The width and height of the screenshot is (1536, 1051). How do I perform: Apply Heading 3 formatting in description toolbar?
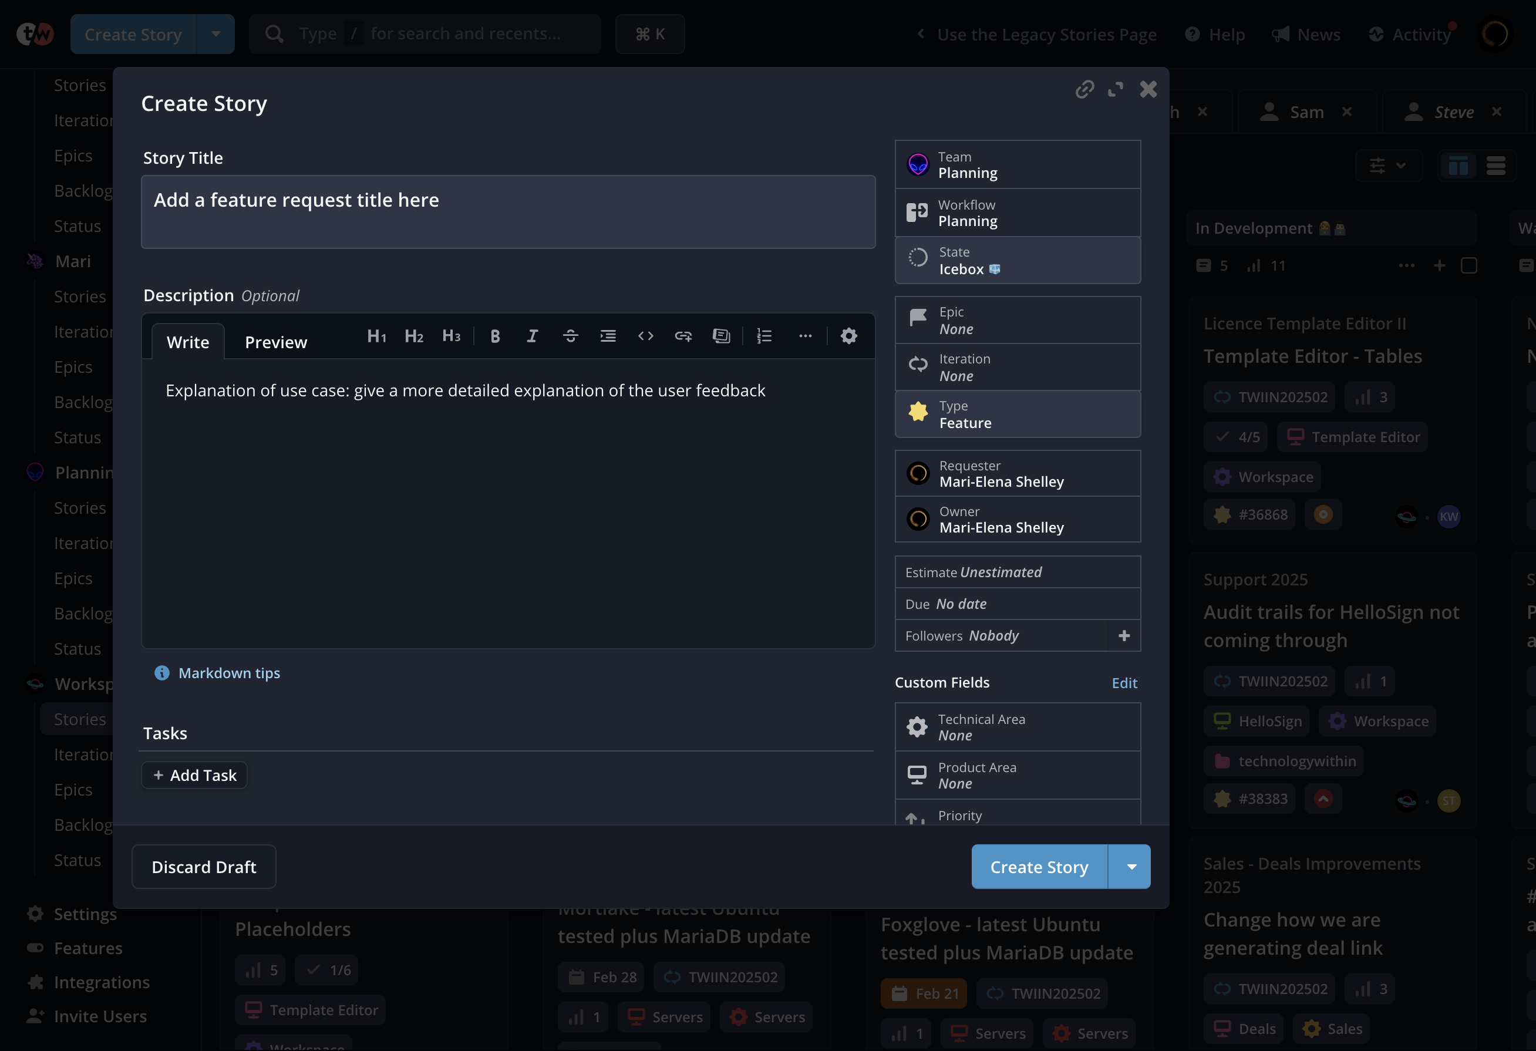(452, 336)
